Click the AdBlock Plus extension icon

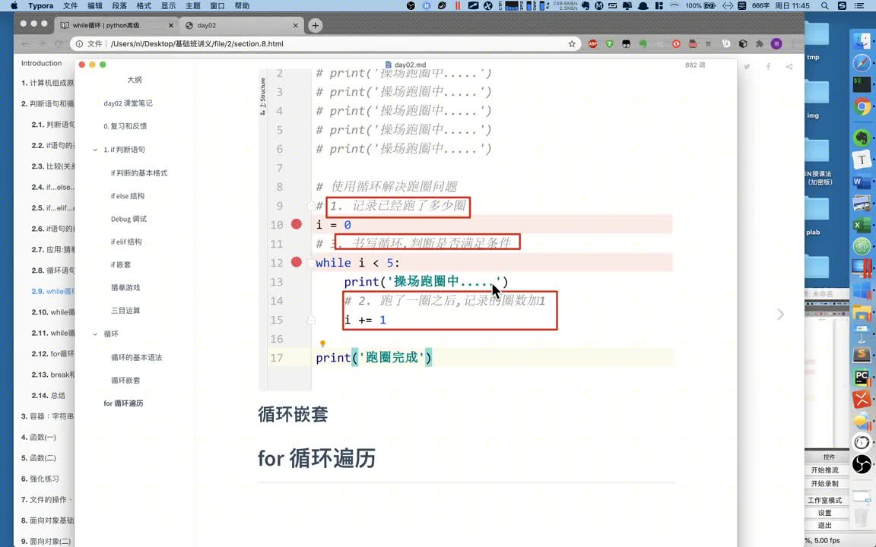593,43
